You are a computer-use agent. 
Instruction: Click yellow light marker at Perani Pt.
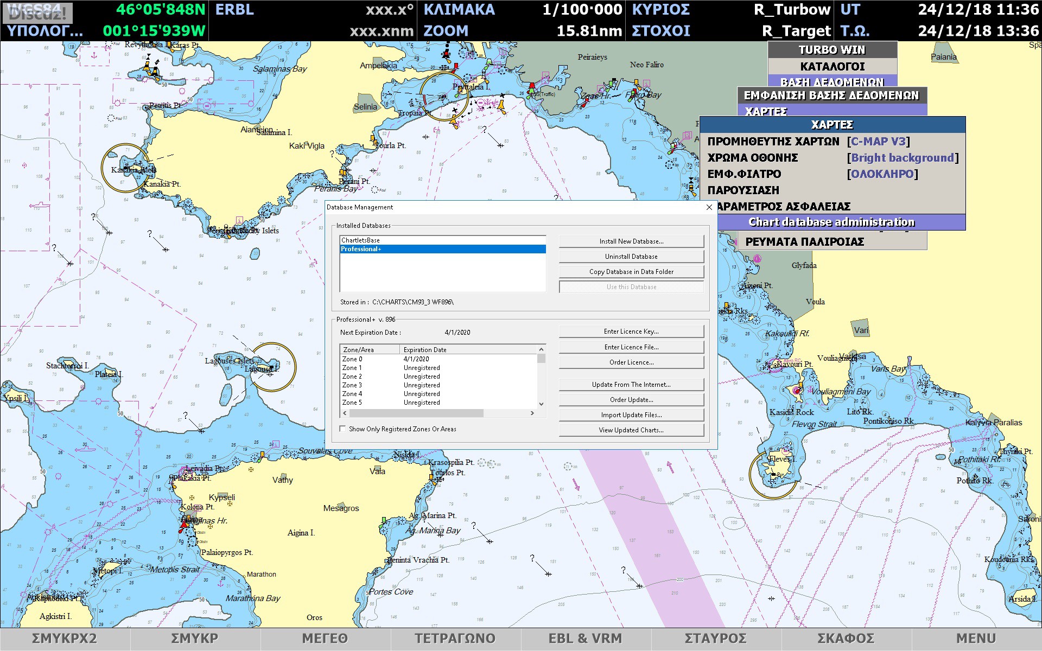[342, 172]
